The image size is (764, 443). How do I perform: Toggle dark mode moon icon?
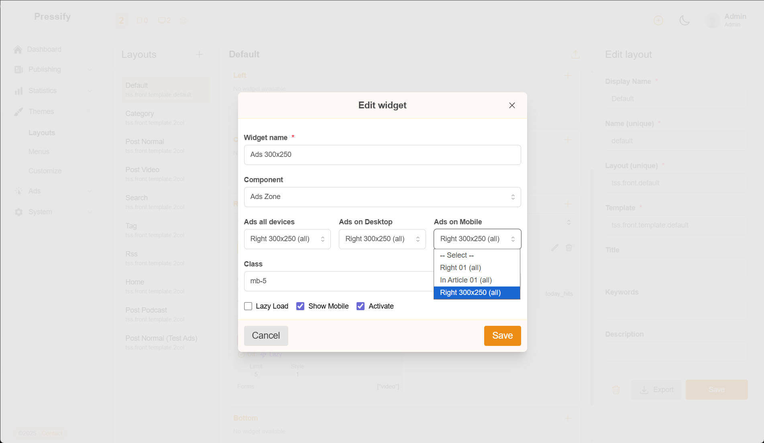coord(684,20)
